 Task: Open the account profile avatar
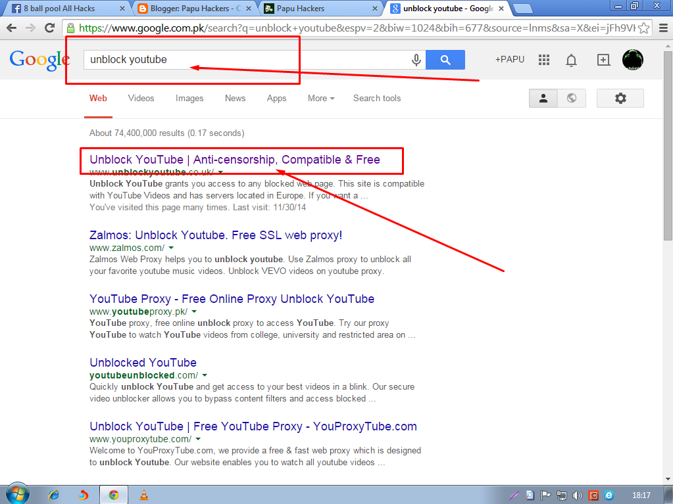(633, 60)
